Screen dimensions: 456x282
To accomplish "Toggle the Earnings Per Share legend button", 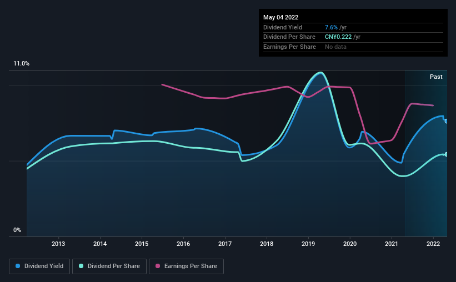I will pyautogui.click(x=186, y=266).
